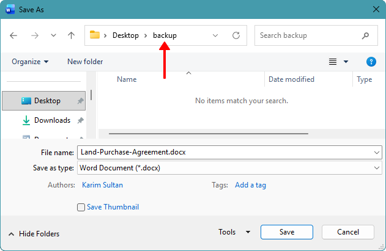Change the view layout icon

pos(333,62)
